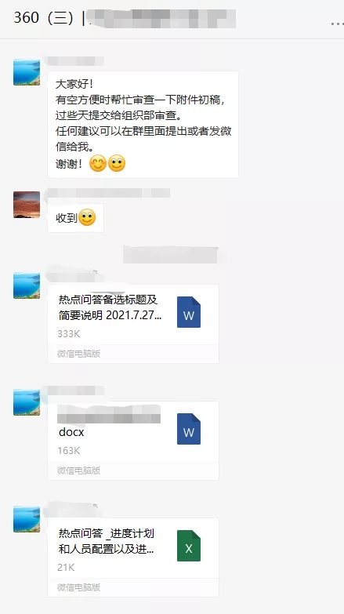Click the Word icon of 热点问答备选标题 file

189,312
